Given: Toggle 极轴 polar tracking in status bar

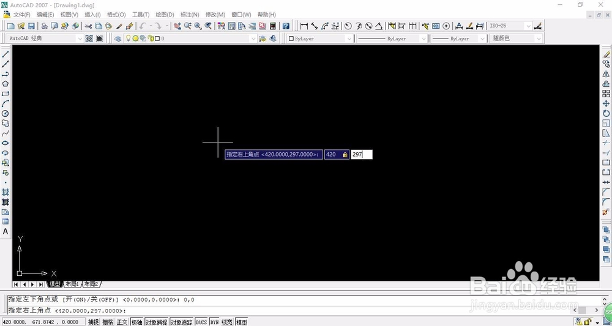Looking at the screenshot, I should pyautogui.click(x=136, y=322).
